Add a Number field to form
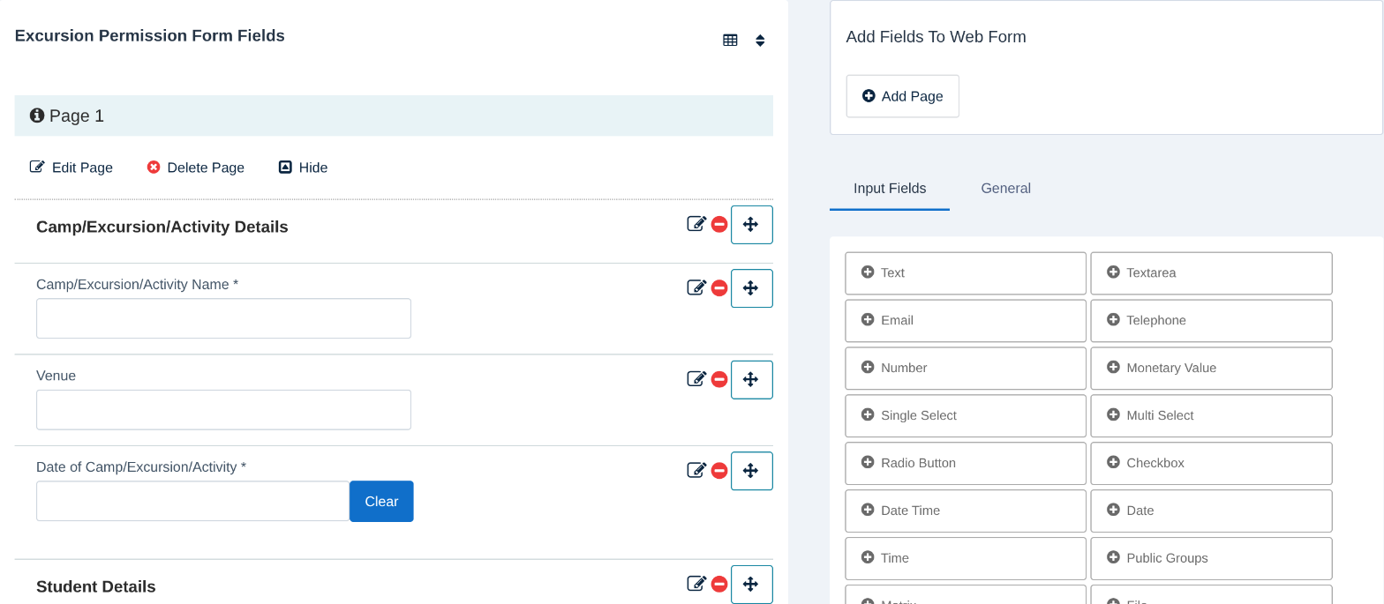 [966, 369]
